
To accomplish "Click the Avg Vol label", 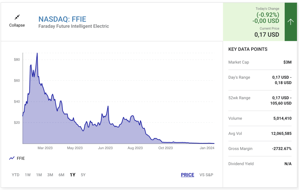I will [235, 133].
